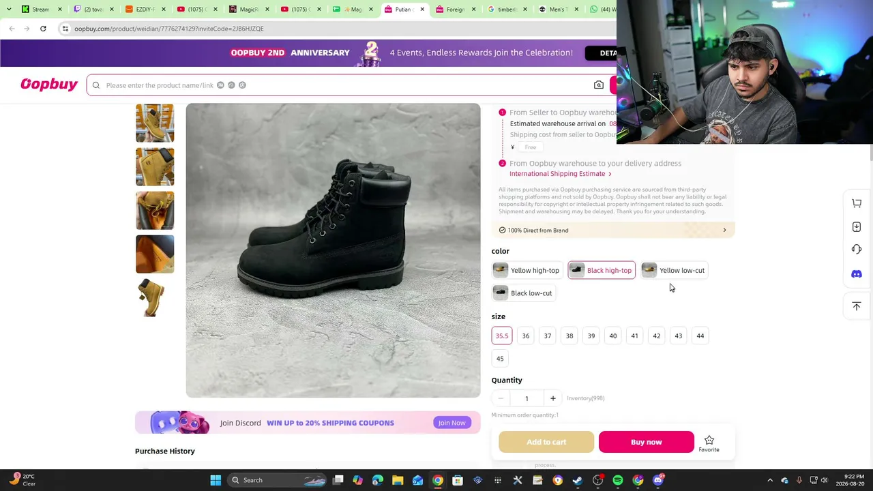Click the magnifier icon in the search bar

point(96,85)
